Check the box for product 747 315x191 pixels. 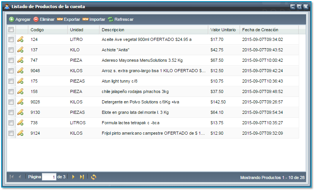click(11, 60)
